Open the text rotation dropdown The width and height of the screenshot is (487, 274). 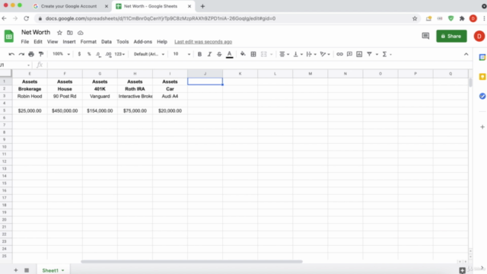point(325,54)
